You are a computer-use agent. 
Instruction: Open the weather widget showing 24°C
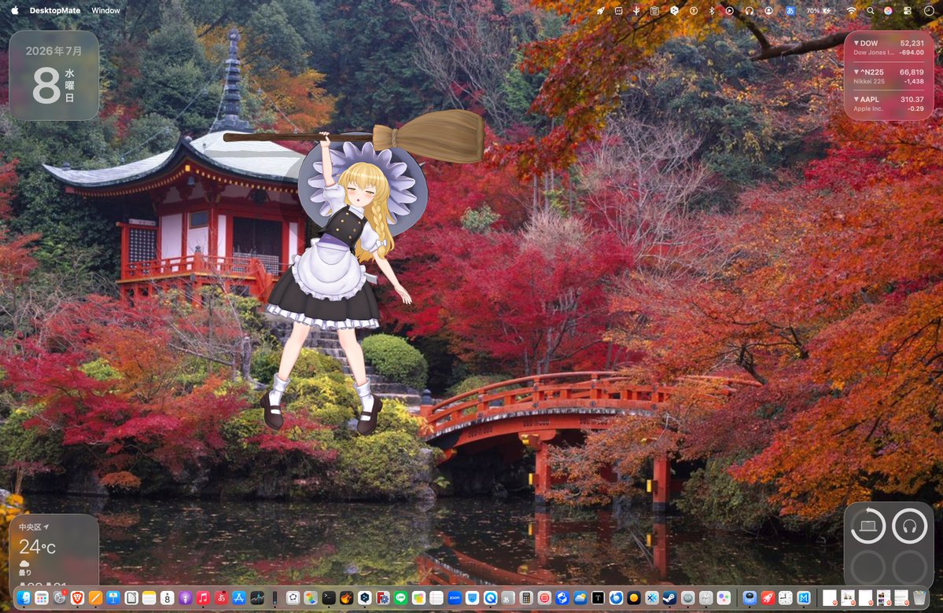(54, 550)
